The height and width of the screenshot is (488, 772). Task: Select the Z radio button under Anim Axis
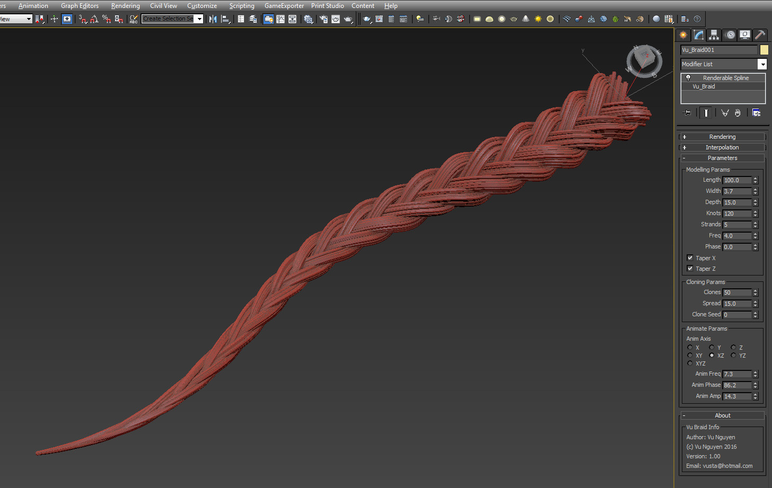(x=732, y=347)
